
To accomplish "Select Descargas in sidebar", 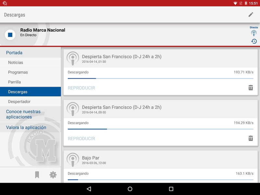I will tap(31, 92).
